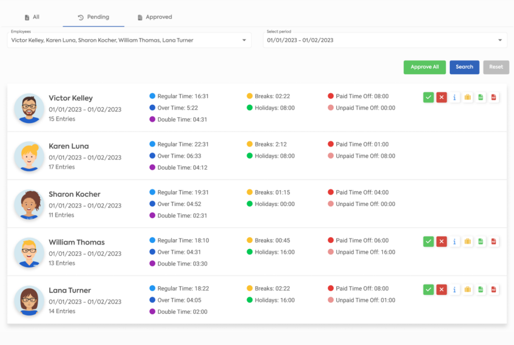
Task: Switch to the Approved tab
Action: pyautogui.click(x=155, y=17)
